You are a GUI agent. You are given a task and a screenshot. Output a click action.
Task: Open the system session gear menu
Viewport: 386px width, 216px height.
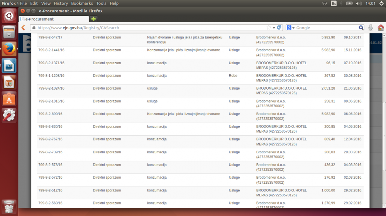point(381,3)
